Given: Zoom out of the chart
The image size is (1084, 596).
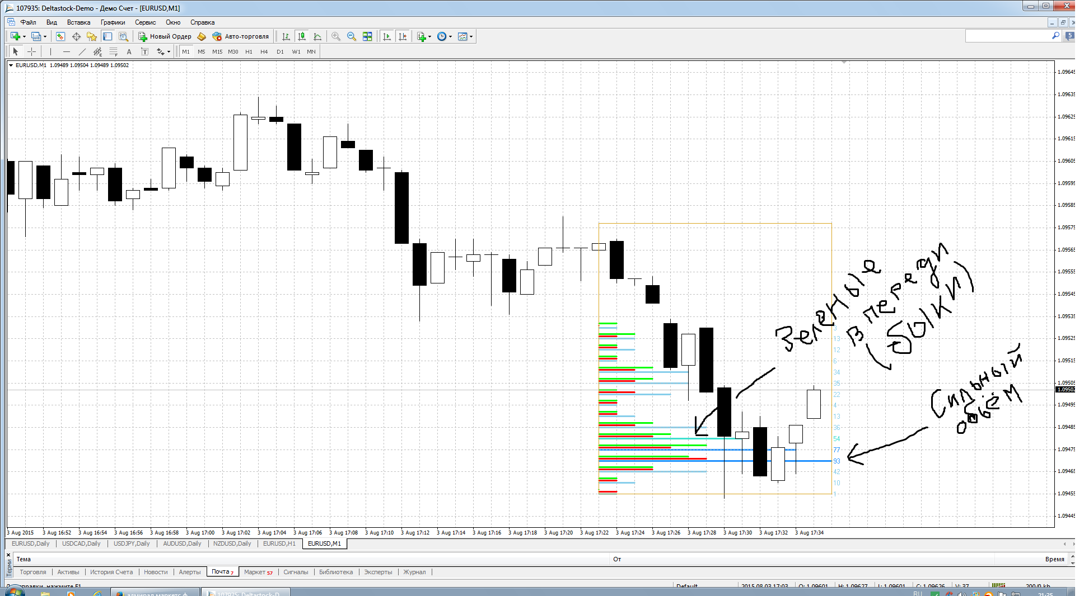Looking at the screenshot, I should point(352,36).
